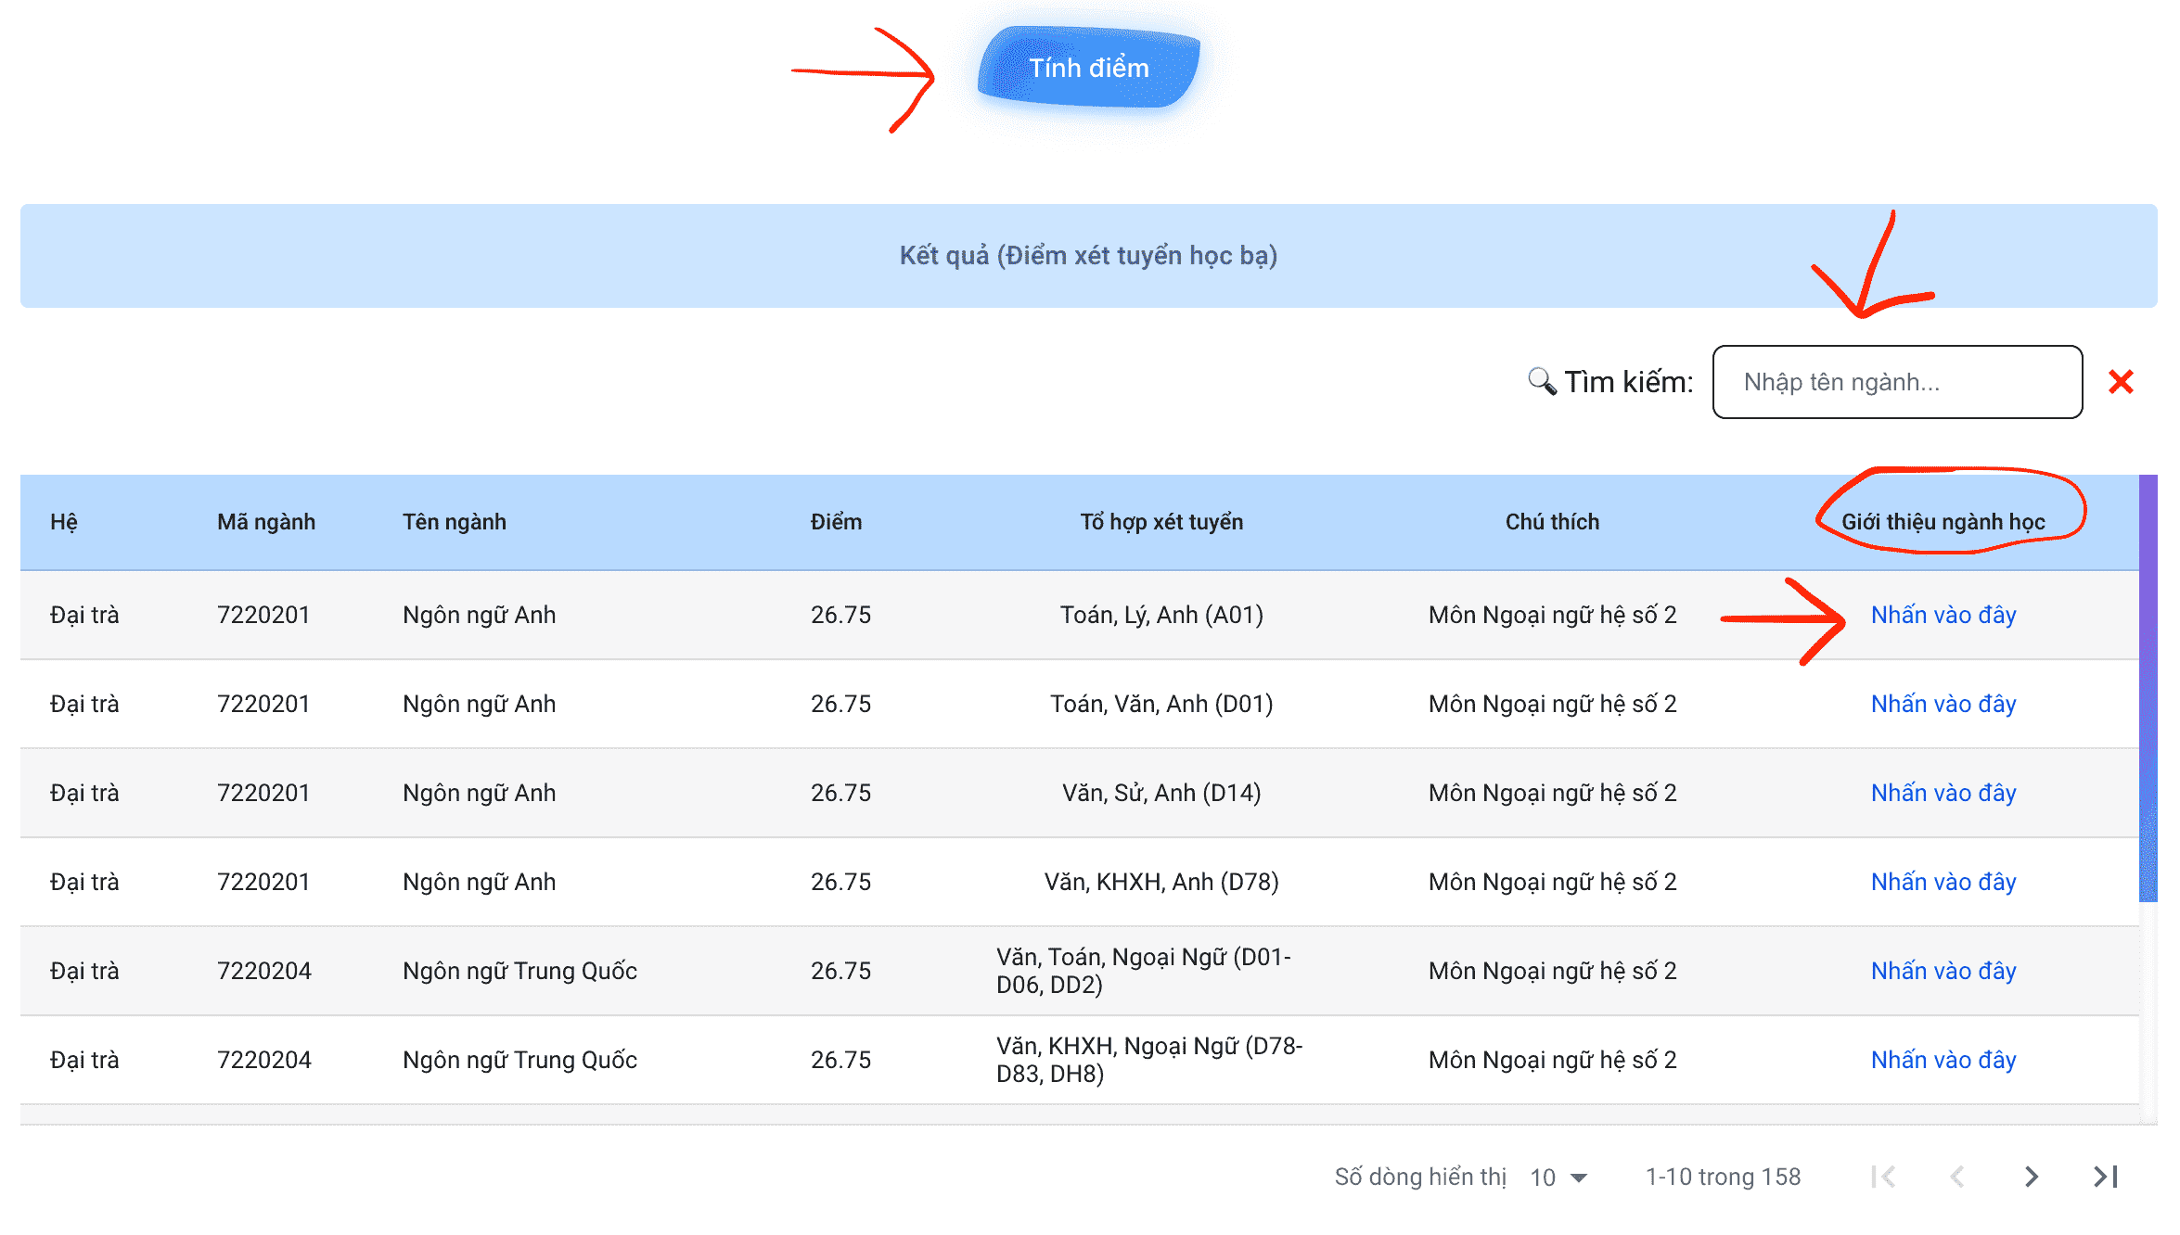Click Toán, Lý, Anh (A01) cell

(x=1161, y=615)
